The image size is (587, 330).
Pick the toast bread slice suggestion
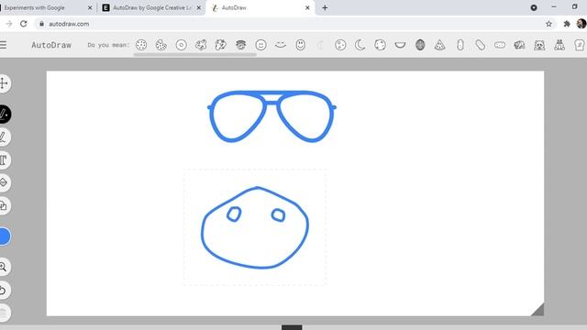point(580,45)
